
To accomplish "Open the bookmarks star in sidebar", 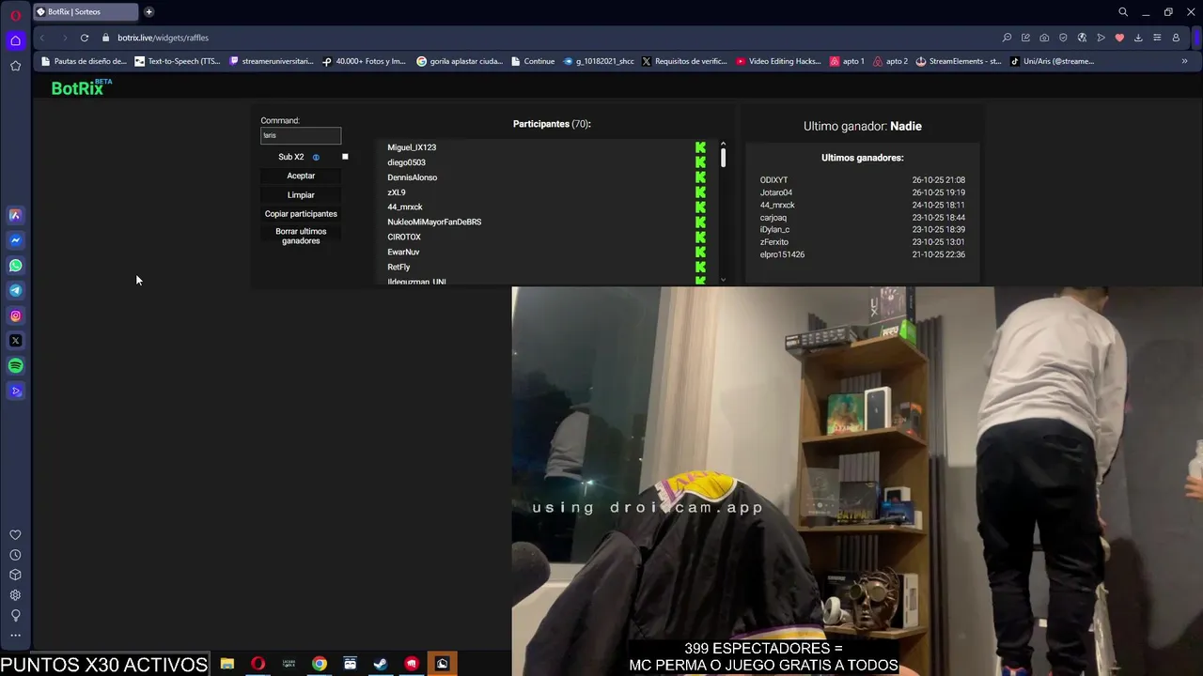I will [15, 66].
